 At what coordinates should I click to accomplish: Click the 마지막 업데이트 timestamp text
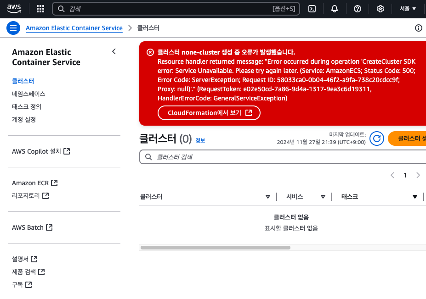321,138
